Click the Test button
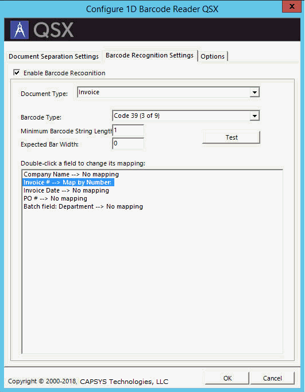The image size is (305, 392). (231, 137)
